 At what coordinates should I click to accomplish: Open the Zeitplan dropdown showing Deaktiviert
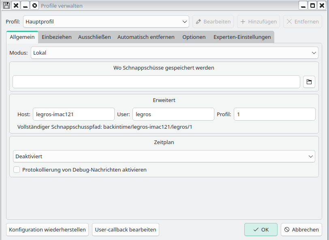[x=164, y=156]
